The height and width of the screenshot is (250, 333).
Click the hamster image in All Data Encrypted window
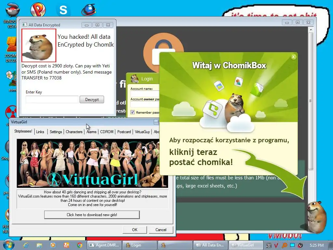click(39, 46)
